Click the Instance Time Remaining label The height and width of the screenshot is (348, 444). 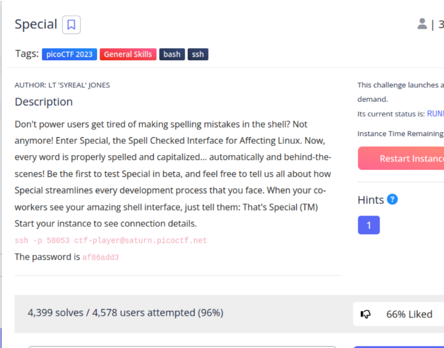400,134
